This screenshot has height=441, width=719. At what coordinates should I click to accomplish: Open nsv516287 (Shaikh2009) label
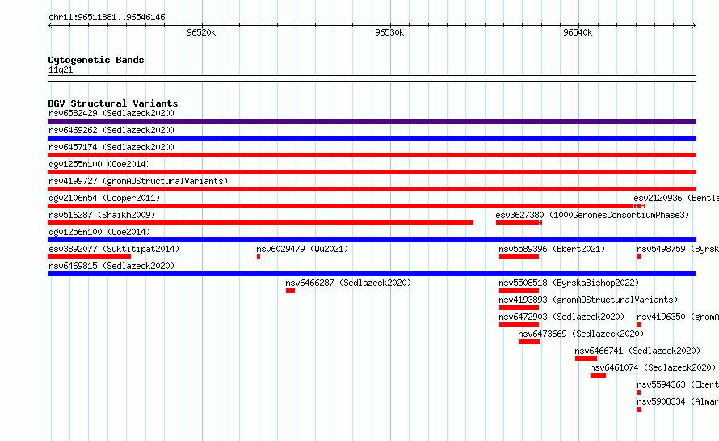pos(102,215)
